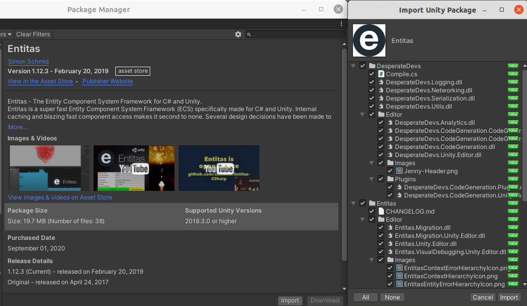Screen dimensions: 527x306
Task: Click the DesperateDevs.CodeGeneration.dll plugin icon
Action: [390, 146]
